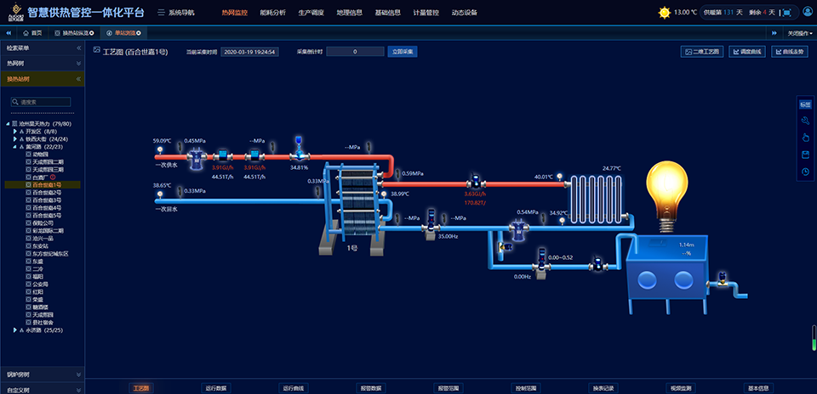The width and height of the screenshot is (817, 394).
Task: Open the 关闭操作 dropdown
Action: (x=794, y=32)
